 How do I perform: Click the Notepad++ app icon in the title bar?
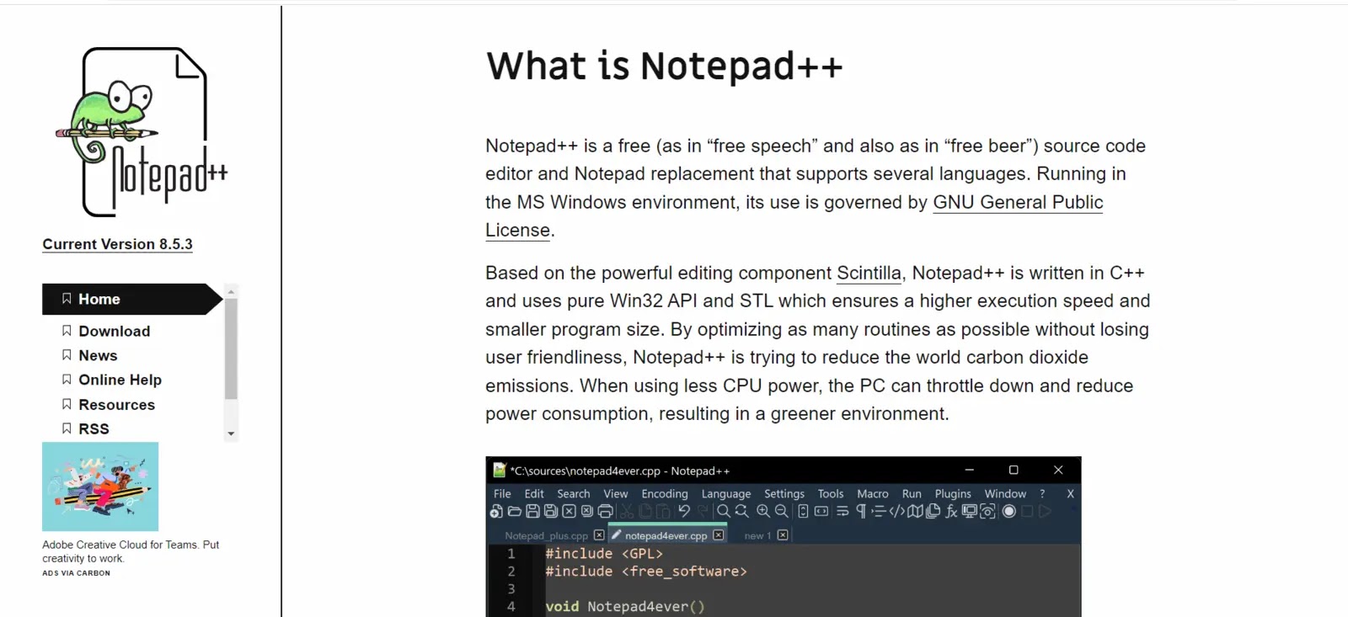(499, 470)
